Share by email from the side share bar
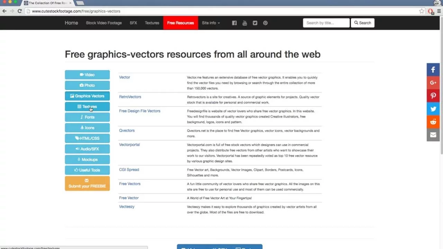The image size is (443, 249). (x=433, y=135)
